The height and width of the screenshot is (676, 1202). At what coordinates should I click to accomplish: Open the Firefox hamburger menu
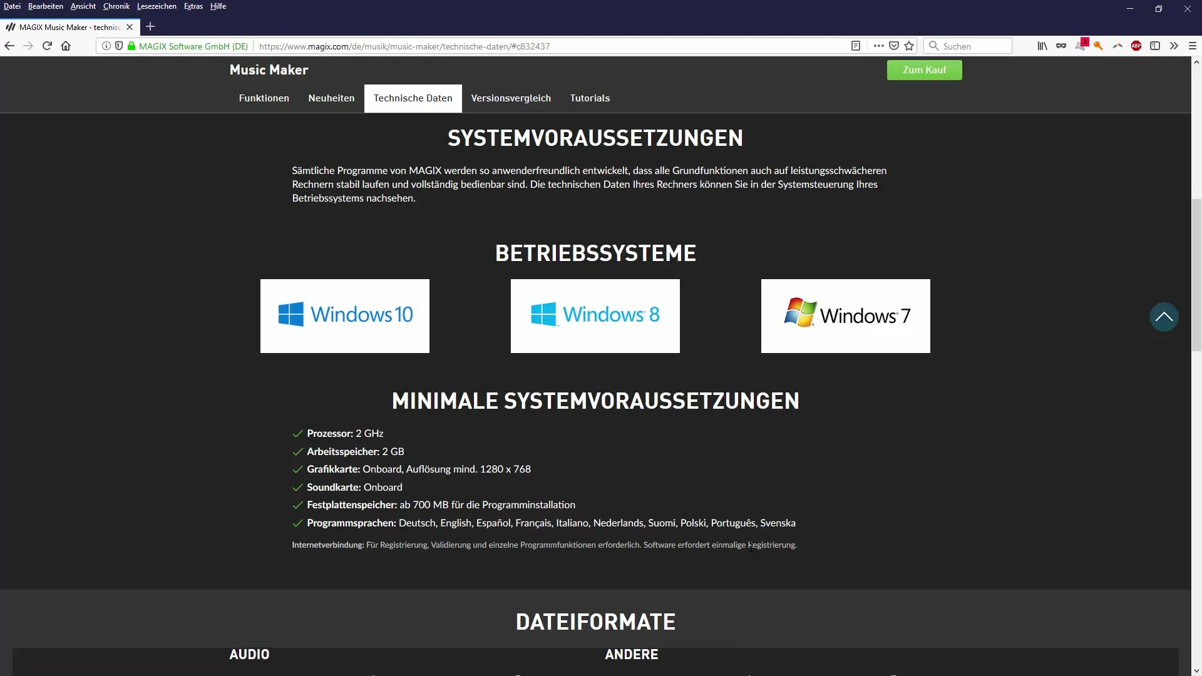(x=1192, y=46)
